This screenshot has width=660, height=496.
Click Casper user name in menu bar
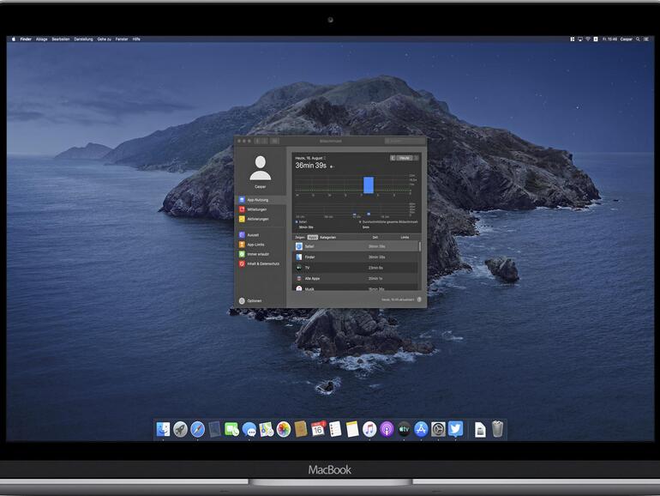[x=626, y=39]
